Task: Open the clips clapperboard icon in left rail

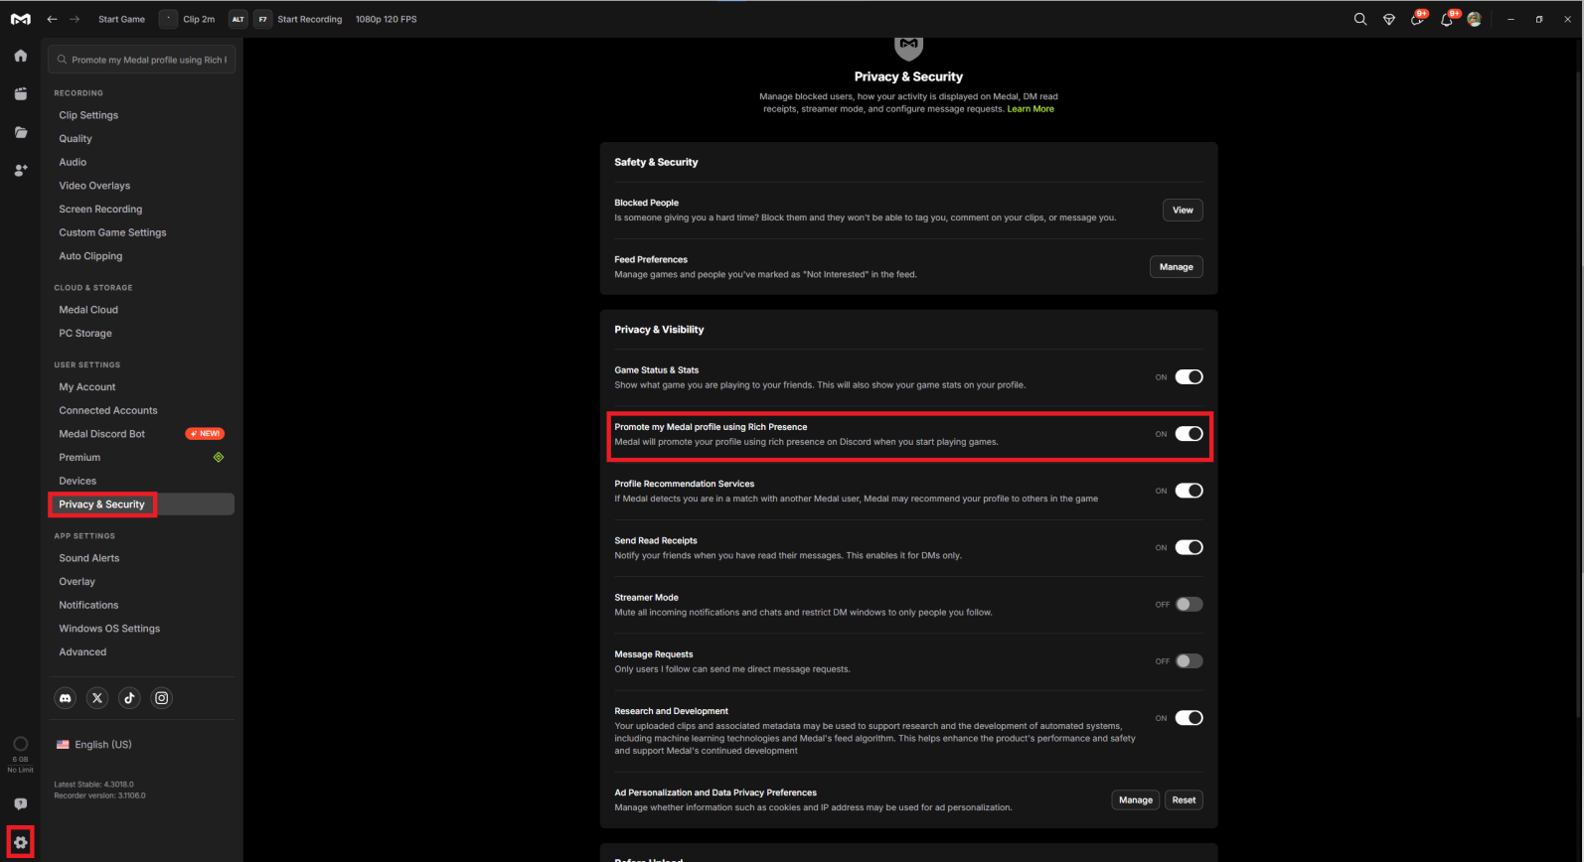Action: click(21, 93)
